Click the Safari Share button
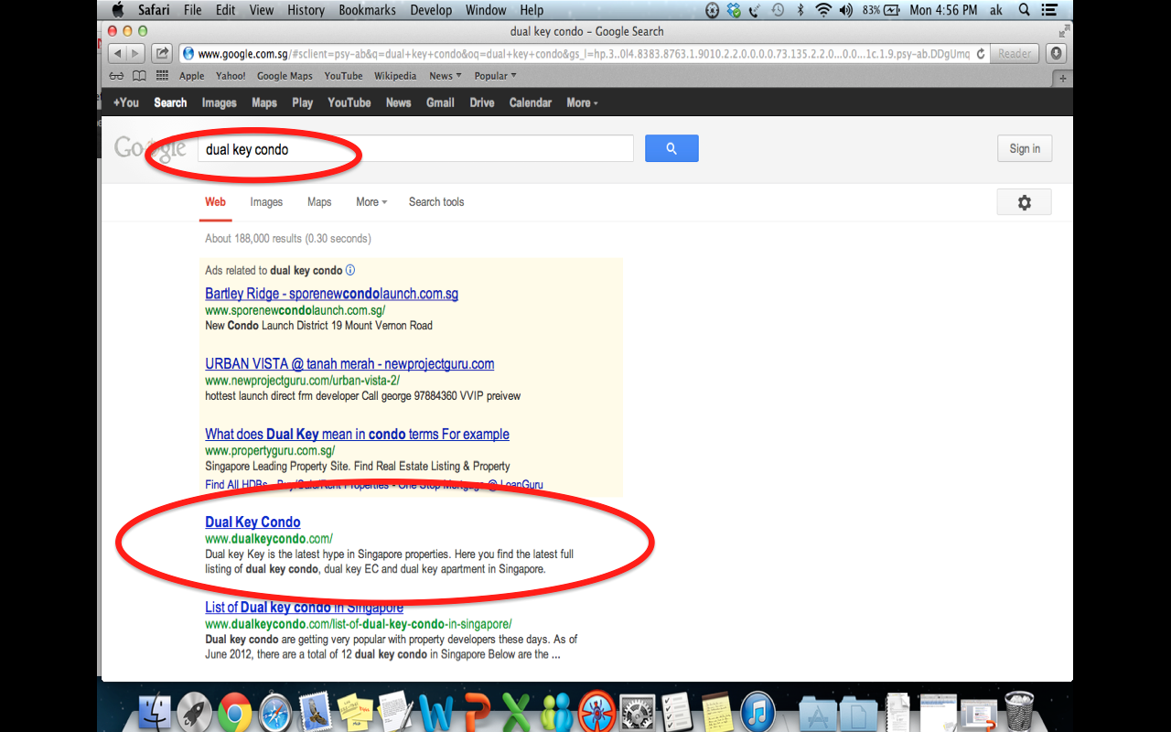The height and width of the screenshot is (732, 1171). pos(162,54)
